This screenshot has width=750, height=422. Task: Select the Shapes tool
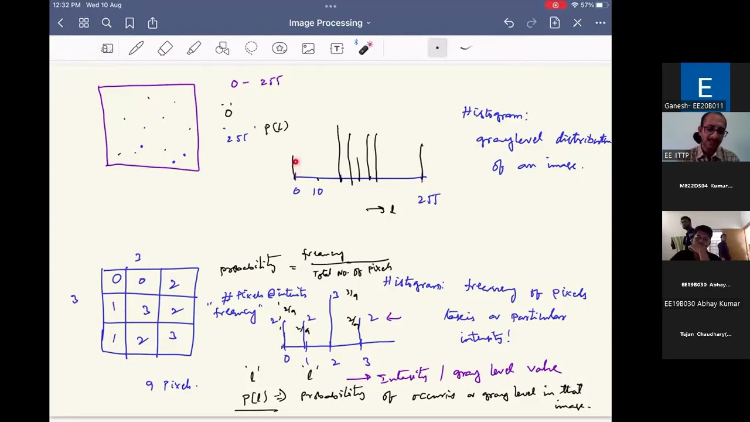click(222, 48)
